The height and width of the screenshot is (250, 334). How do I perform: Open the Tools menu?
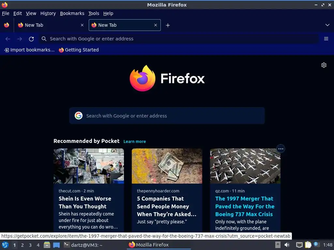click(94, 13)
